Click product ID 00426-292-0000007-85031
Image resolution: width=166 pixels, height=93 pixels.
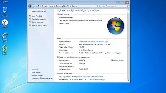78,80
